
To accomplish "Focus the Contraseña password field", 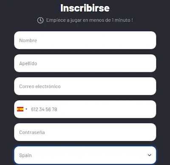I will pyautogui.click(x=85, y=132).
